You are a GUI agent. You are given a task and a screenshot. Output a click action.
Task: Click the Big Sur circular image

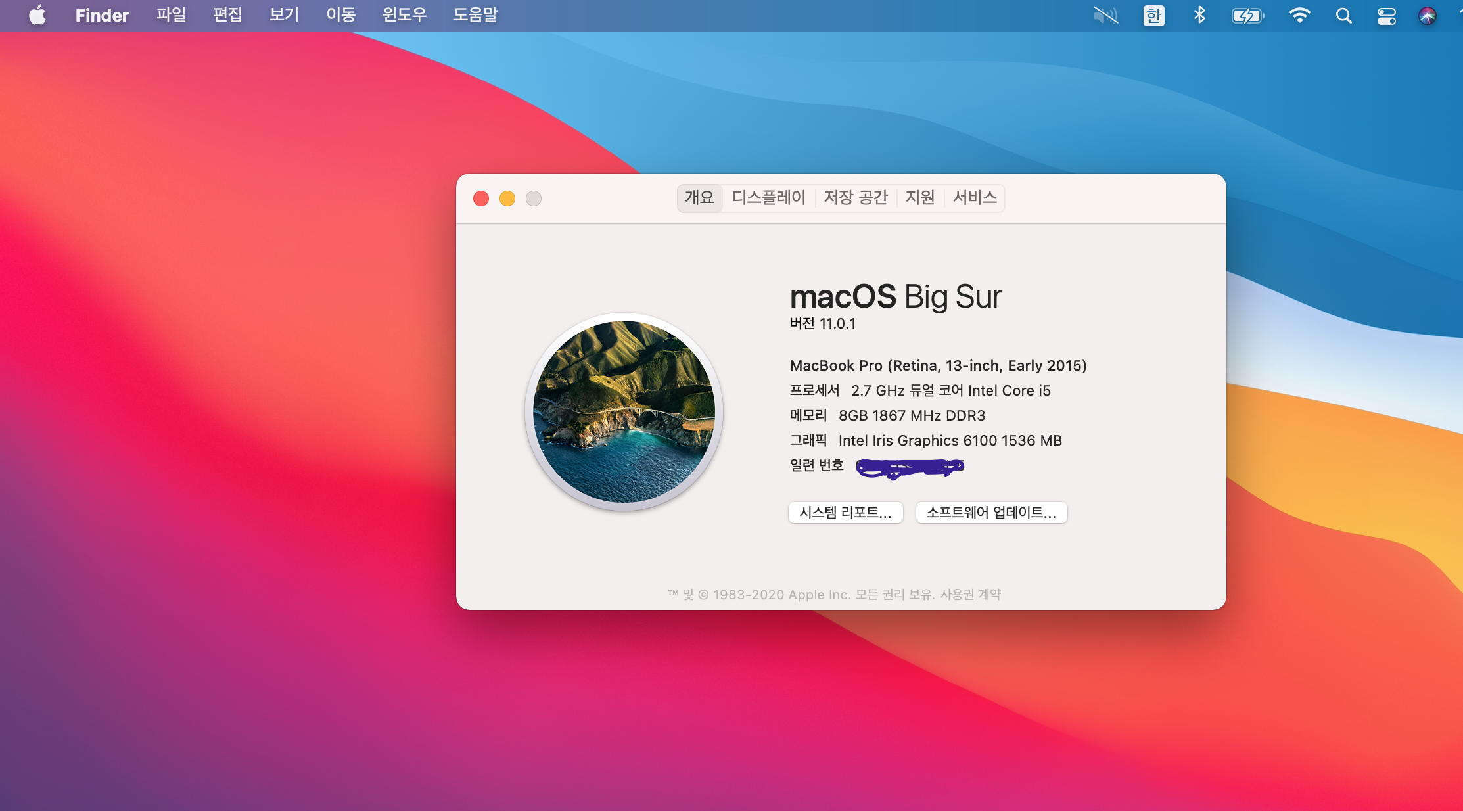(624, 412)
